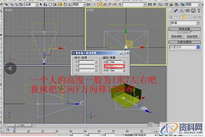Click the absolute world Y spinner arrows
The width and height of the screenshot is (205, 137).
pyautogui.click(x=96, y=66)
